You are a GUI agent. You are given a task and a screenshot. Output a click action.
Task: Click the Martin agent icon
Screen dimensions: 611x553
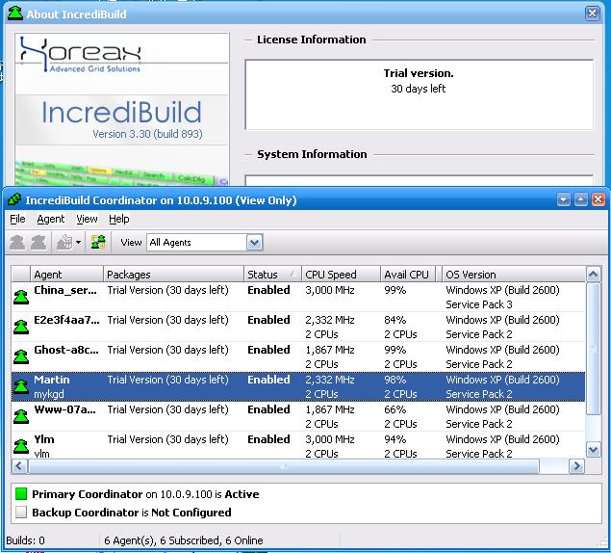coord(21,386)
